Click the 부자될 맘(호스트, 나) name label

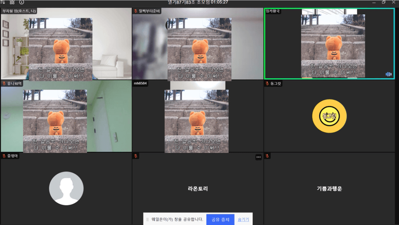point(19,11)
